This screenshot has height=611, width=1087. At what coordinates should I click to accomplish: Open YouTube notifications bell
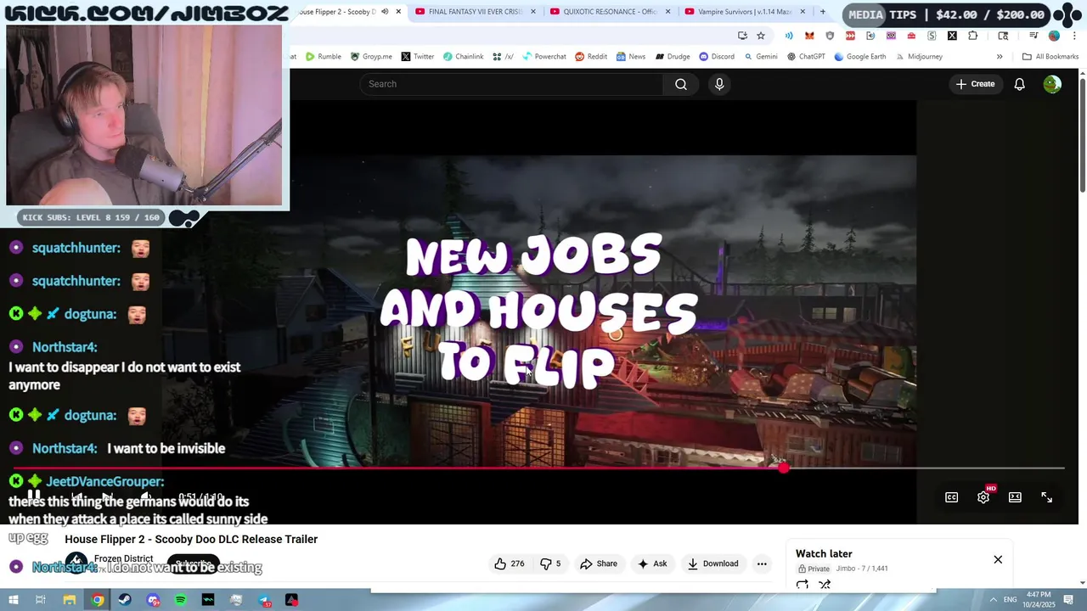(x=1019, y=84)
